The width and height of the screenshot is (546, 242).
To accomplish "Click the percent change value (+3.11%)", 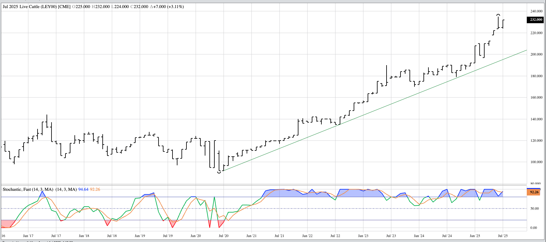I will [175, 7].
